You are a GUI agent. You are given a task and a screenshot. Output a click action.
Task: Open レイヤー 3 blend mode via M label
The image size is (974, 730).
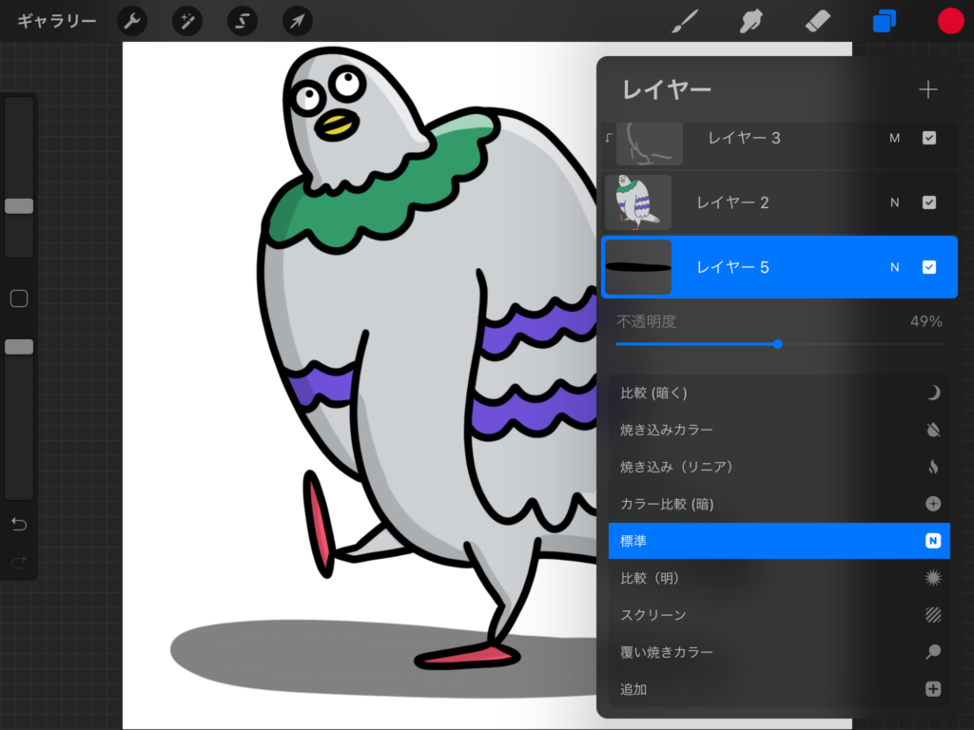(x=894, y=138)
